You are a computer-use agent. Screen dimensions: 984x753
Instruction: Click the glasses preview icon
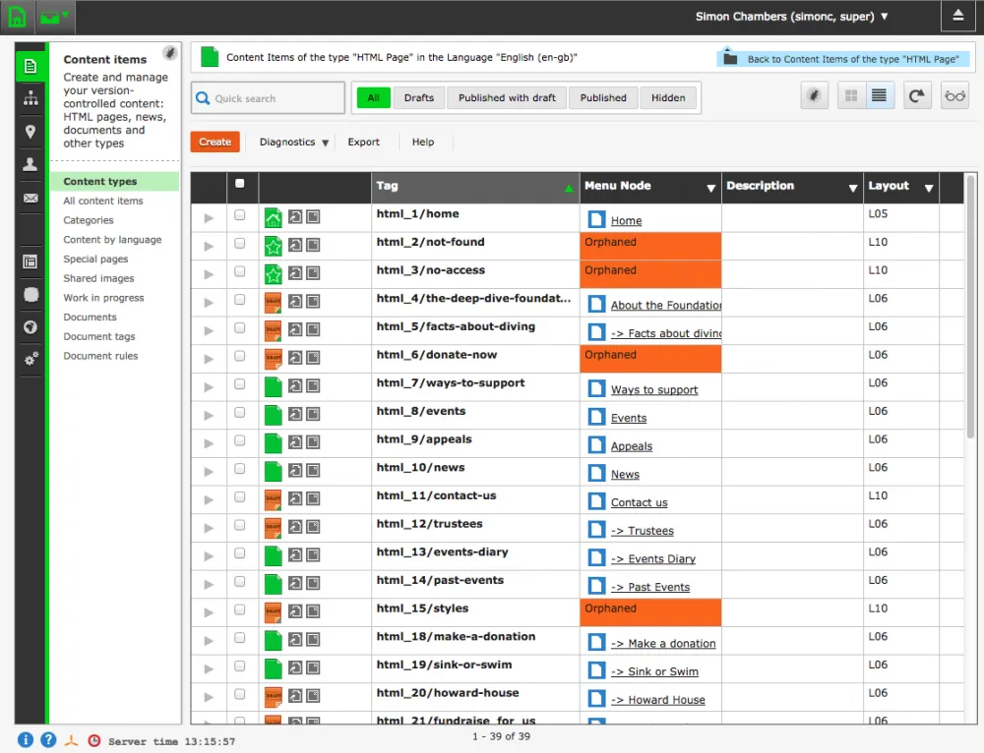point(954,96)
